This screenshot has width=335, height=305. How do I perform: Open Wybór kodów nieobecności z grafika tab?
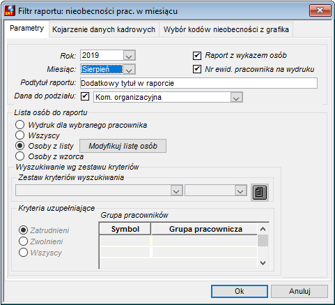pos(226,29)
